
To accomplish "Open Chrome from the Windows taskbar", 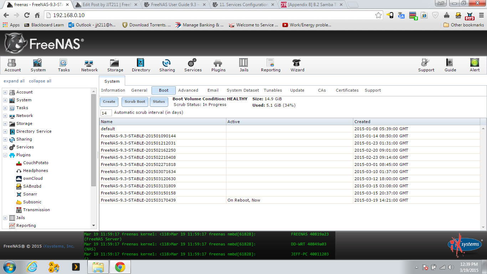I will coord(120,267).
